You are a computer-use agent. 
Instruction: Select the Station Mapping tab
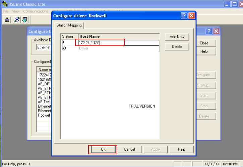pyautogui.click(x=69, y=25)
